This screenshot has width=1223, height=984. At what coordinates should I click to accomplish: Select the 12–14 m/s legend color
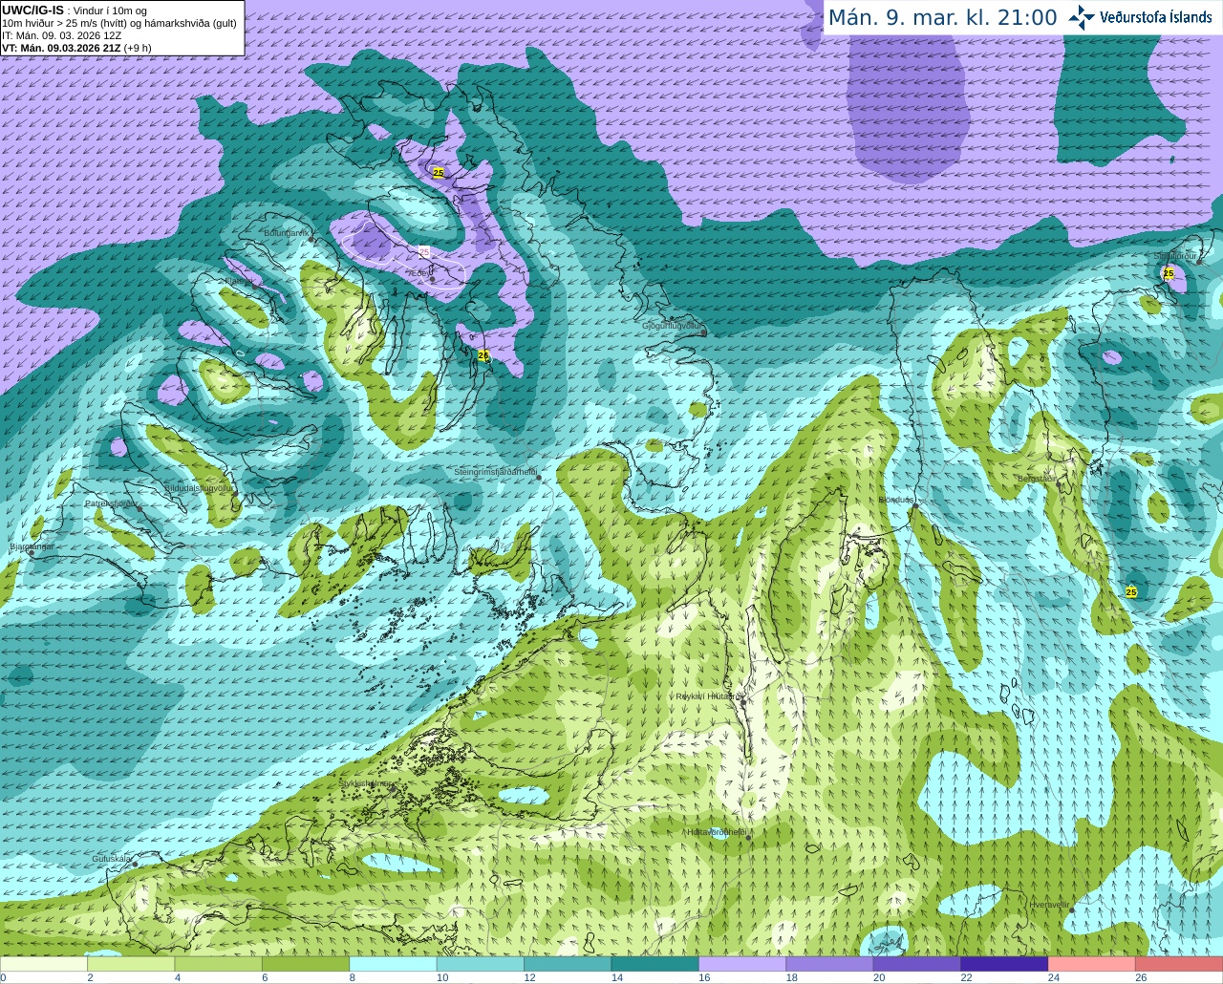(x=568, y=964)
